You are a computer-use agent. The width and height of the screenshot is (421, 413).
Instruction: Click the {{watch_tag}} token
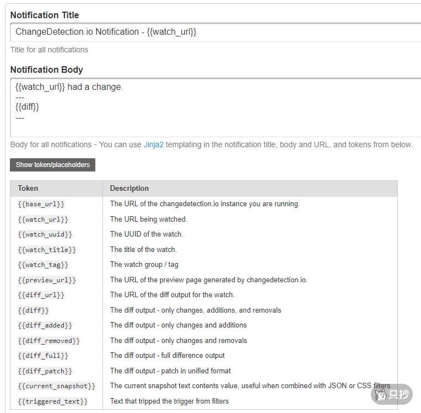(43, 265)
